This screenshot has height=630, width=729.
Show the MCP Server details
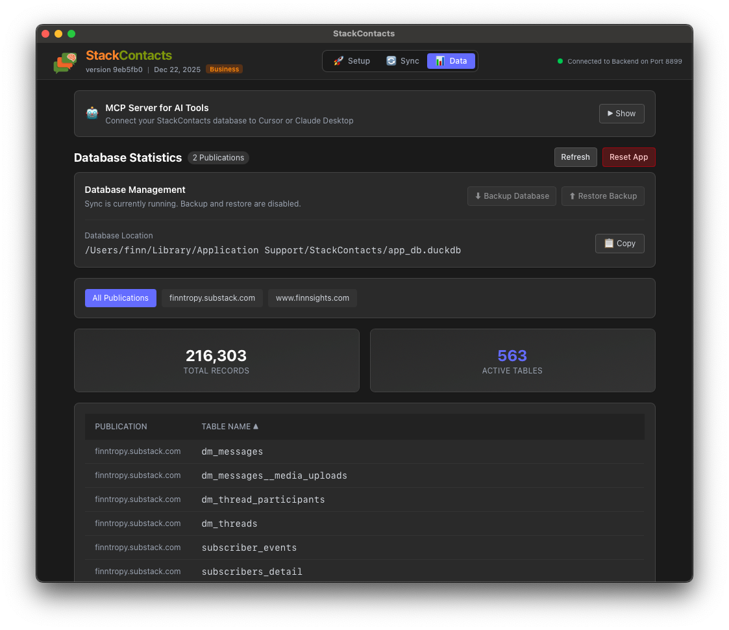coord(621,114)
